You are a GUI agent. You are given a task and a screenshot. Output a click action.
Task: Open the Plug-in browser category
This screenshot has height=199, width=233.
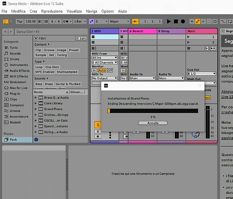[x=15, y=94]
